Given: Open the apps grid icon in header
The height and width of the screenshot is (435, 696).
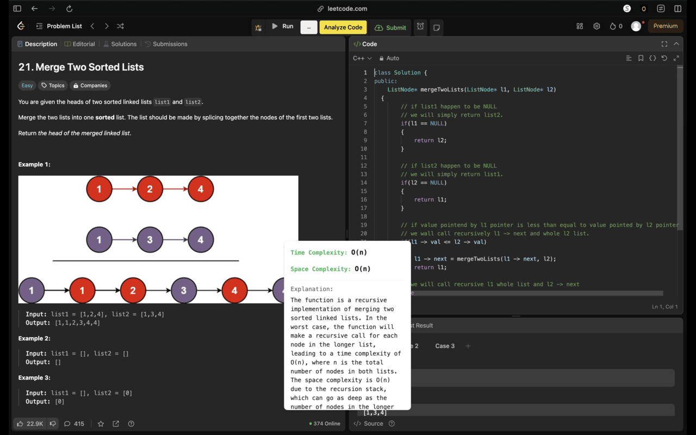Looking at the screenshot, I should pos(579,26).
